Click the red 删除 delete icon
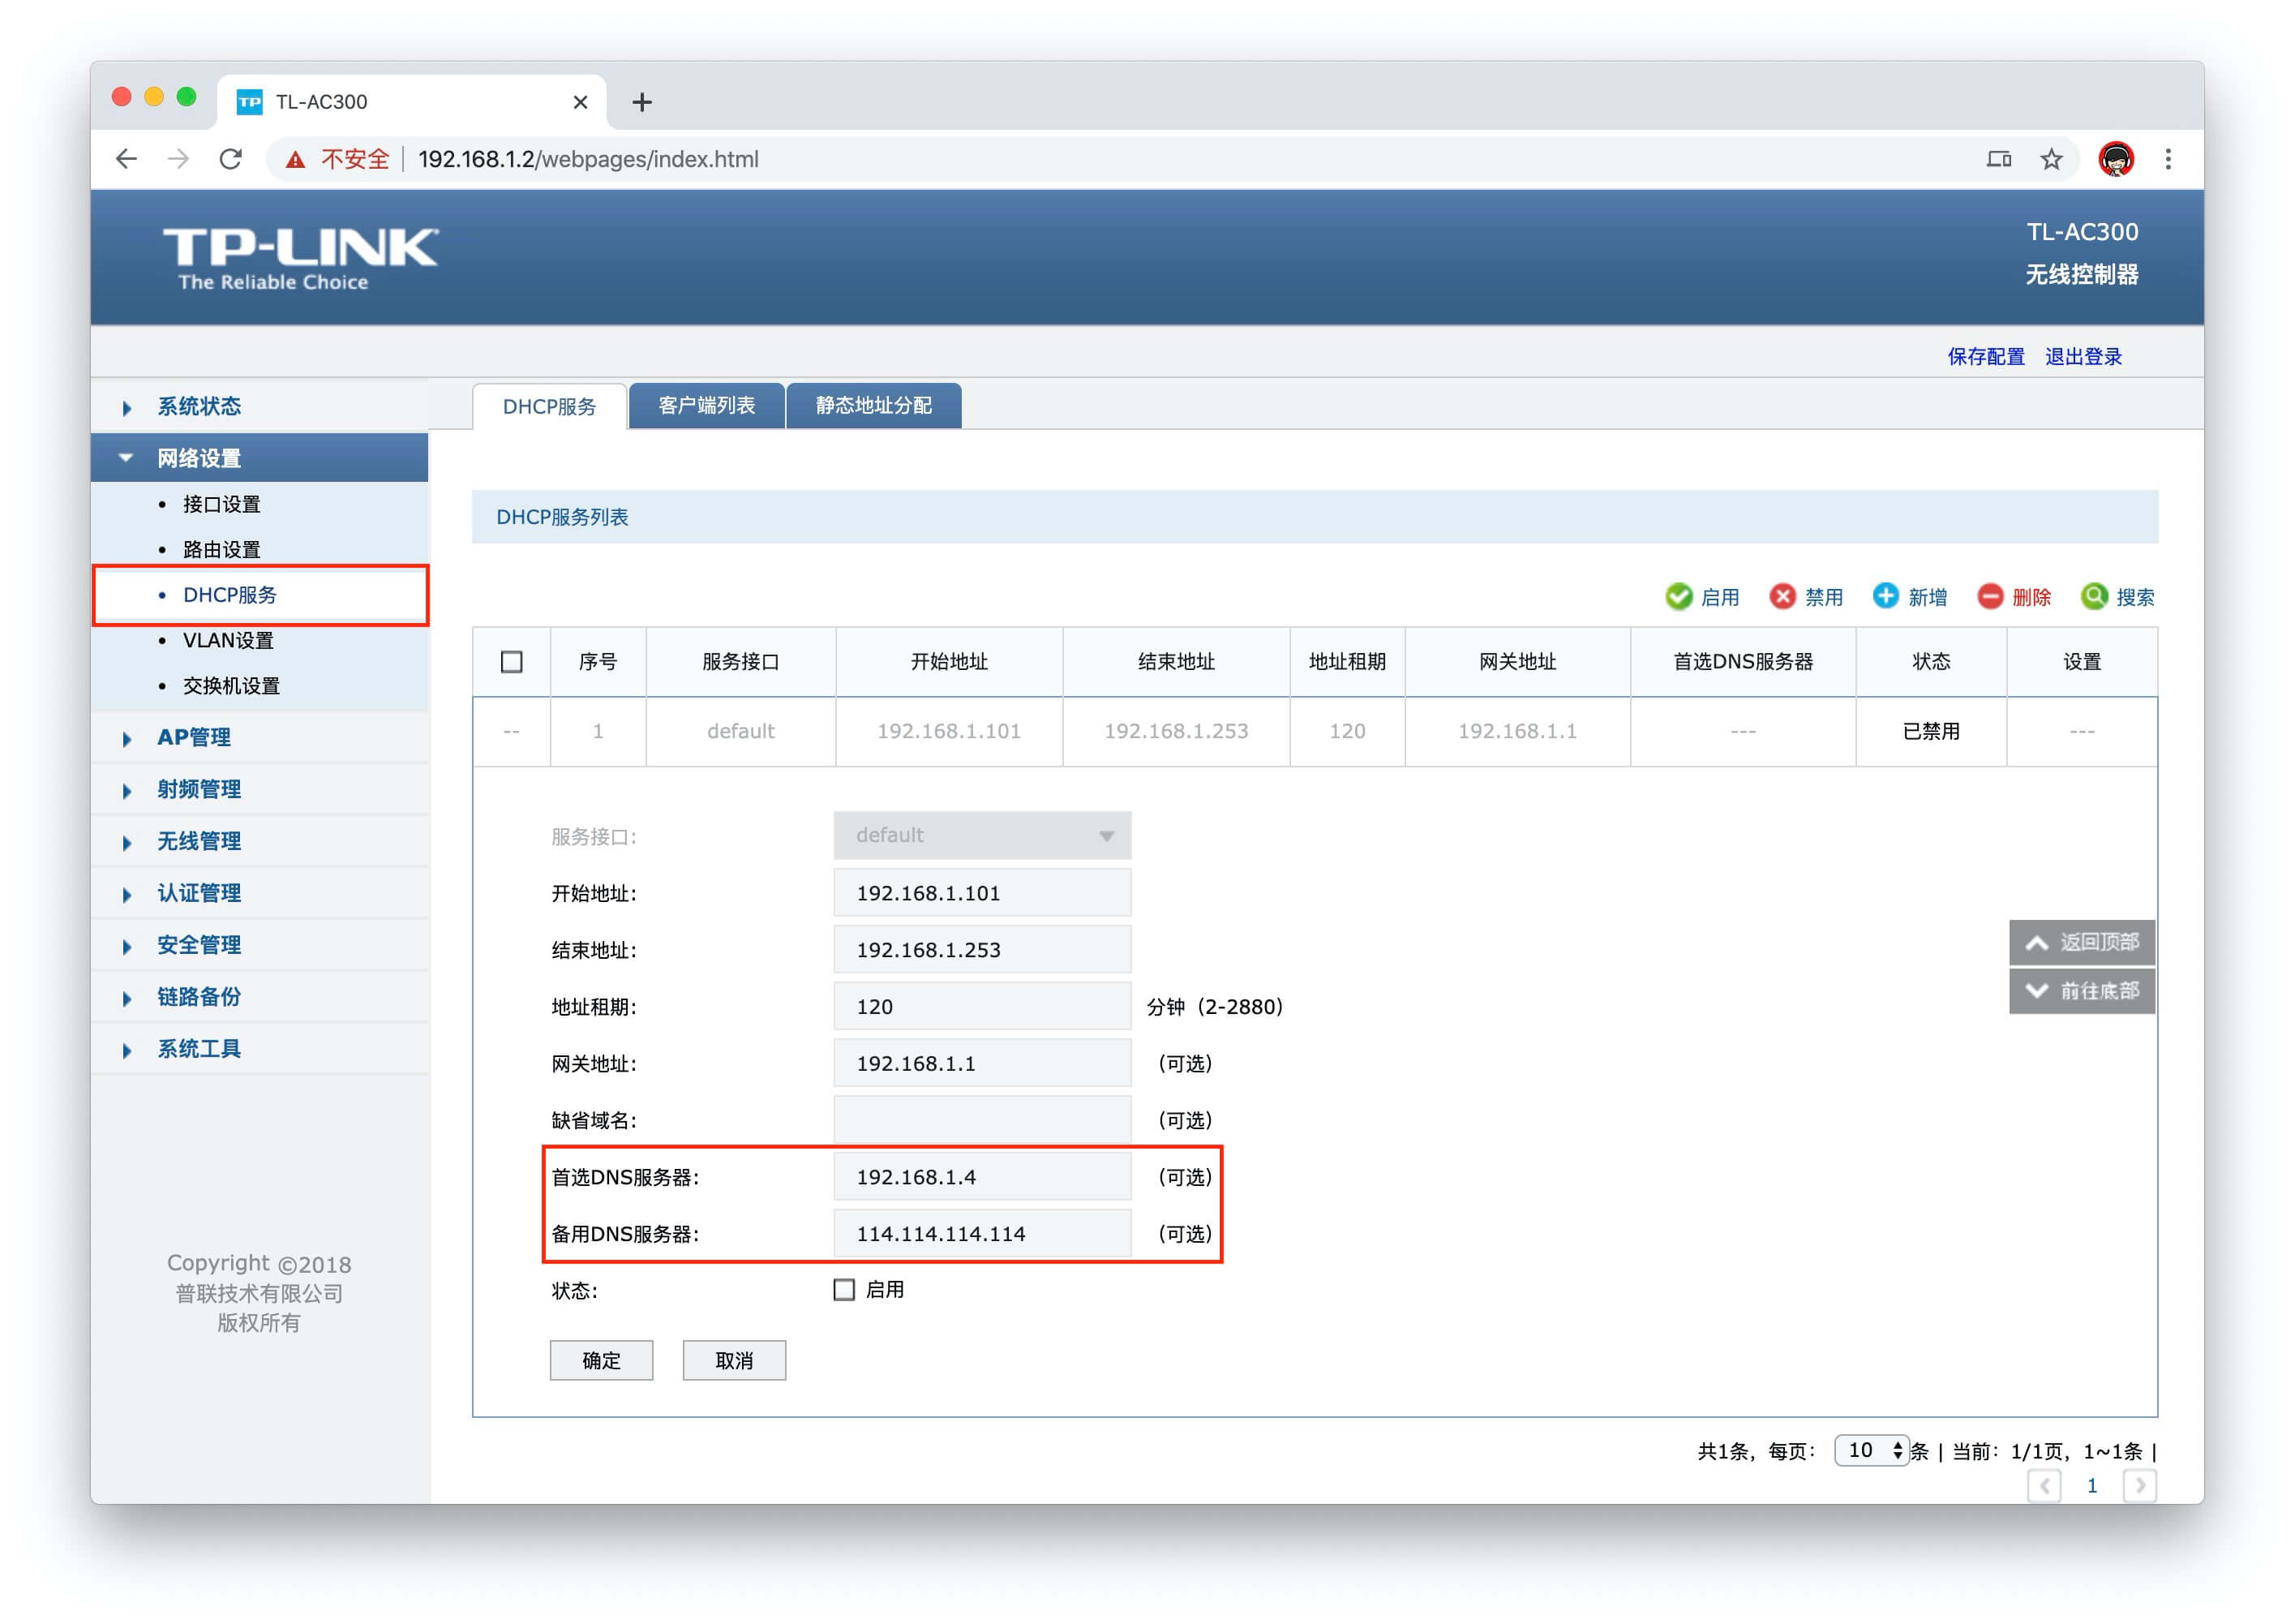The height and width of the screenshot is (1624, 2295). [x=1990, y=597]
